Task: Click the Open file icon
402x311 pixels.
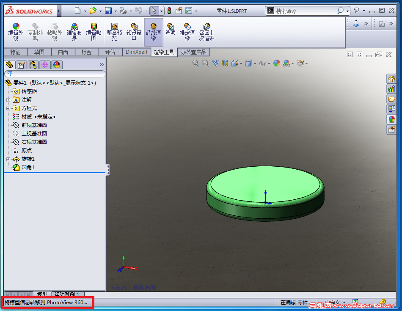Action: [x=93, y=11]
